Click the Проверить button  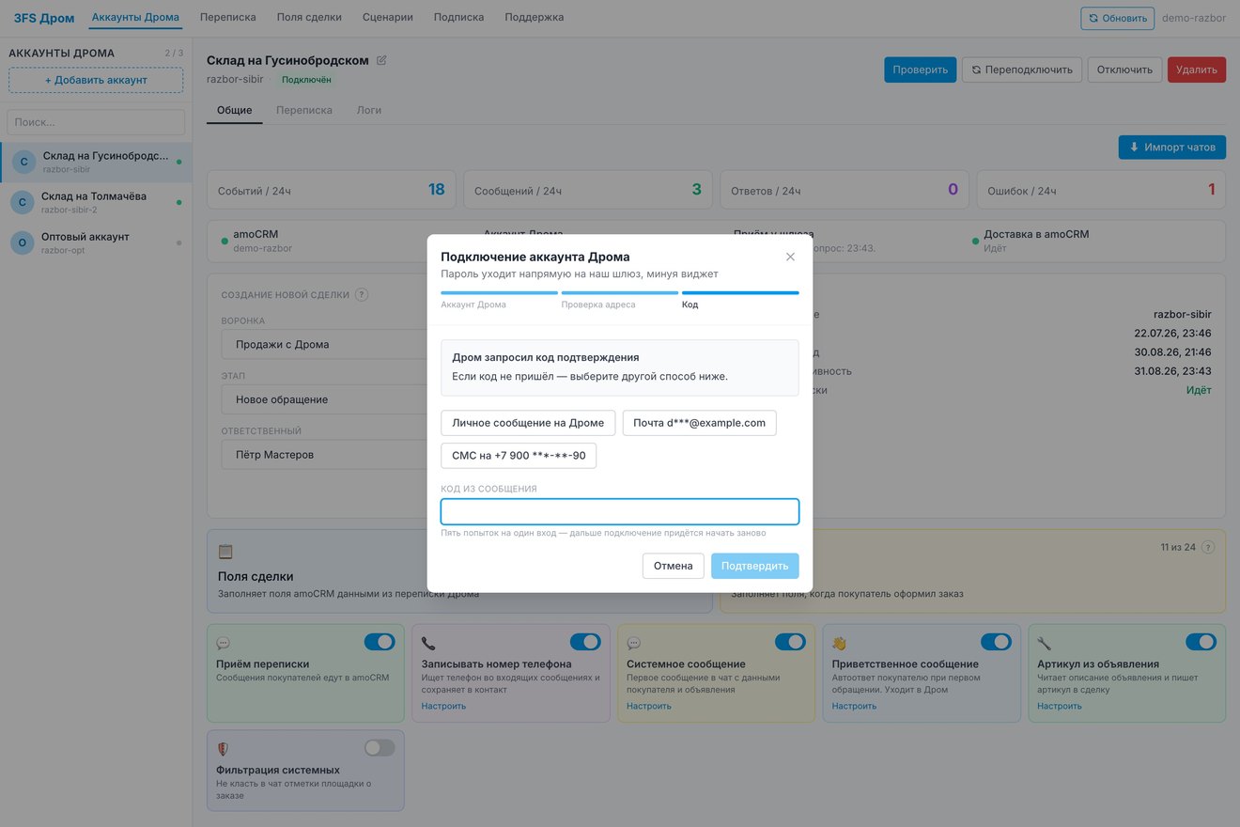[x=921, y=70]
